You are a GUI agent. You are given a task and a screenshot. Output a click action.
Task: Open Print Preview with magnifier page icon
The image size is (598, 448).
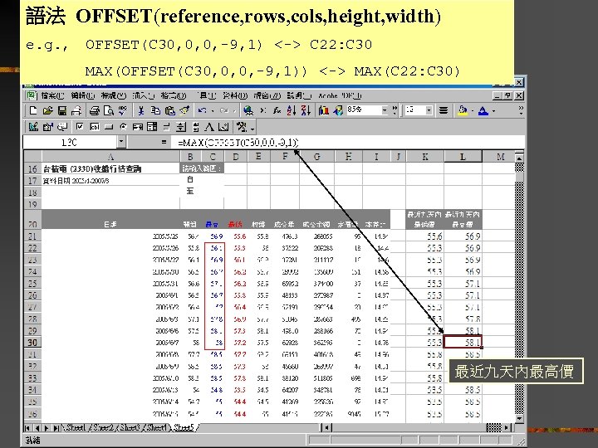click(109, 110)
